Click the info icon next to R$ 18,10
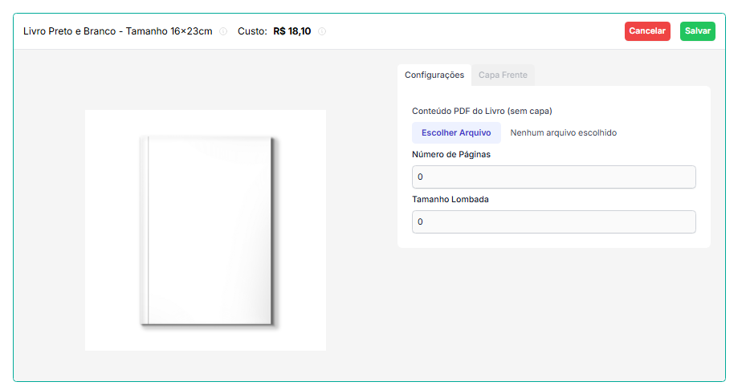Screen dimensions: 746x390 [322, 31]
